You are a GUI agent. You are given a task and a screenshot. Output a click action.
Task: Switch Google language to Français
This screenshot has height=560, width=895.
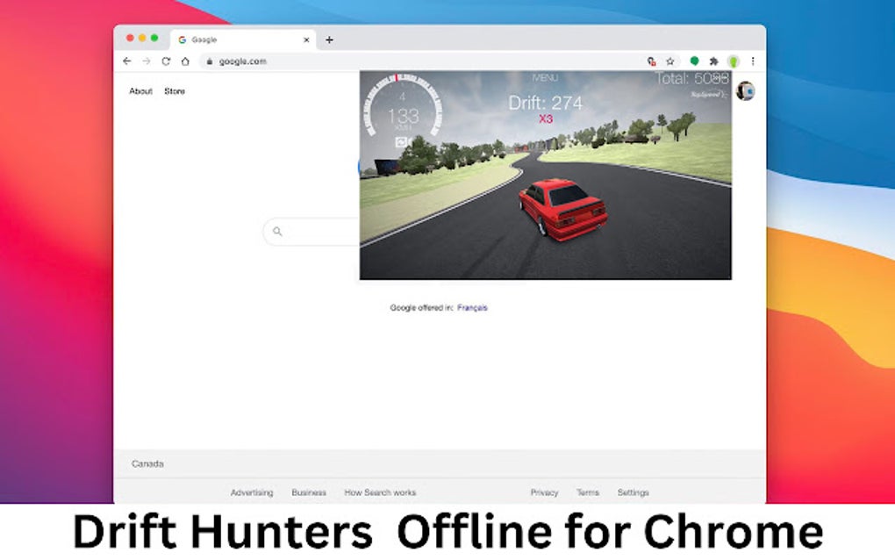[473, 308]
